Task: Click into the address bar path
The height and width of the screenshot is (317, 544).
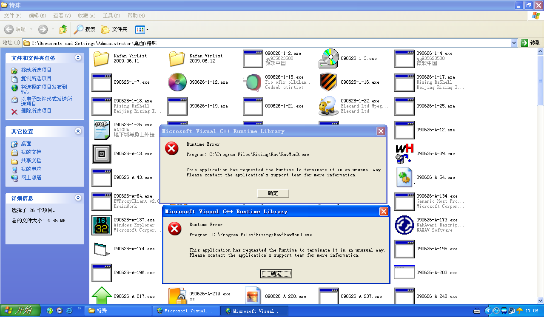Action: (x=266, y=43)
